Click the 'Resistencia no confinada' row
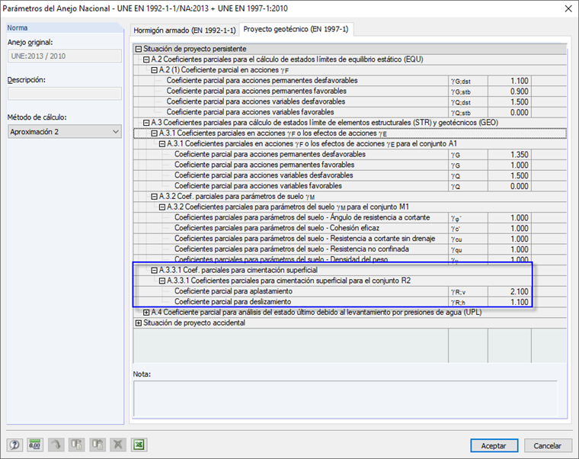579x459 pixels. tap(292, 249)
